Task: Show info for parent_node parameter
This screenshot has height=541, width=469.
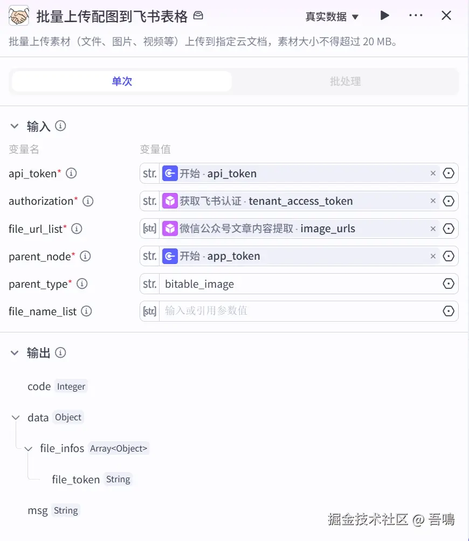Action: [x=85, y=256]
